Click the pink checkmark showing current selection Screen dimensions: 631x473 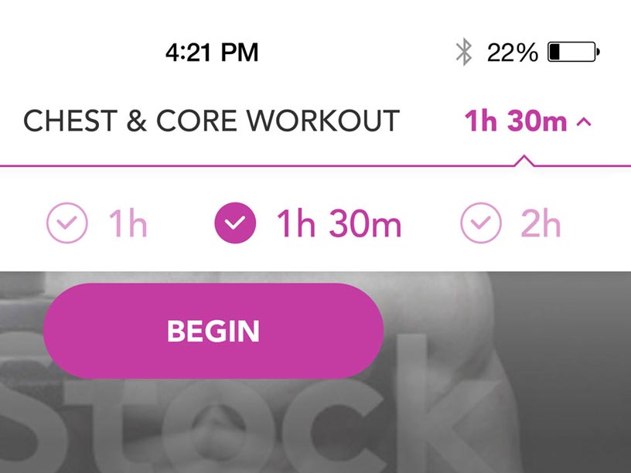click(234, 223)
